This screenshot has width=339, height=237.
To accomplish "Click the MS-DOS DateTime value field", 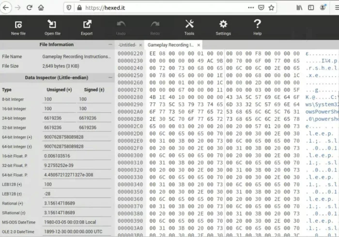I will click(77, 222).
